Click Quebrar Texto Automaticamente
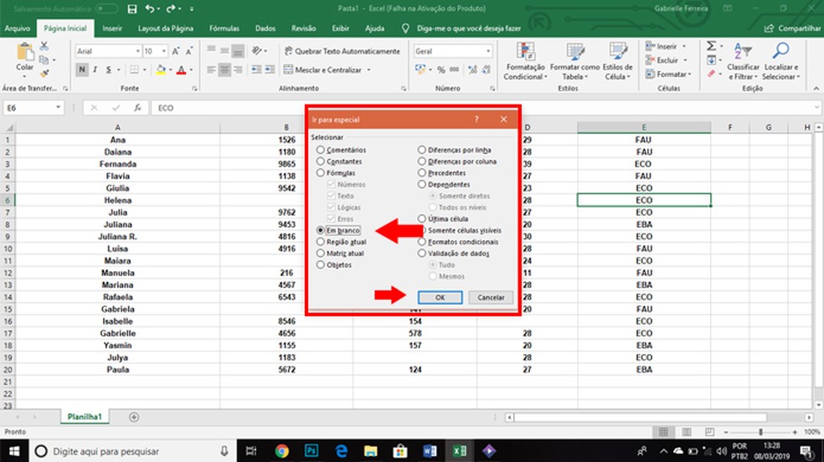The width and height of the screenshot is (824, 462). click(342, 51)
